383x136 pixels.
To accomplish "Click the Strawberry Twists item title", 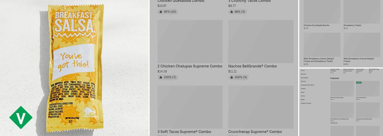I will [352, 25].
